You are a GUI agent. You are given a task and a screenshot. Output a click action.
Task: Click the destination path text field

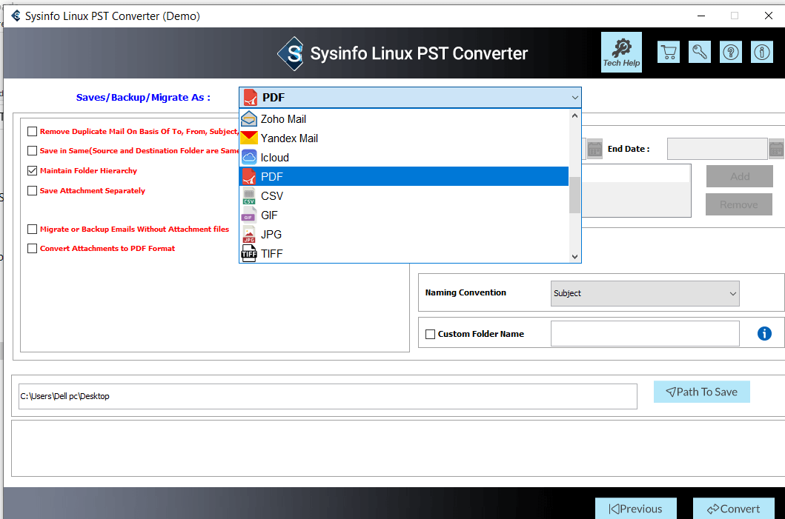pos(327,396)
